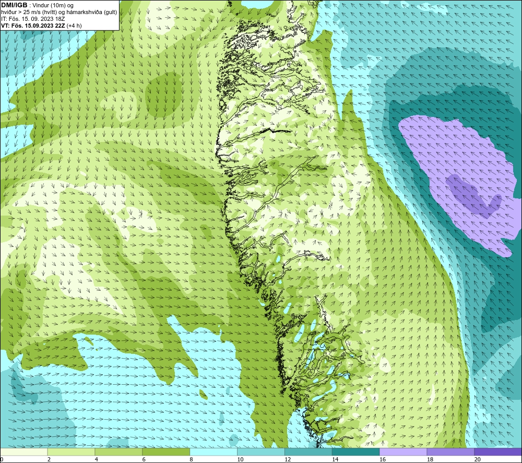
Task: Click the 12–14 m/s teal legend swatch
Action: (x=309, y=452)
